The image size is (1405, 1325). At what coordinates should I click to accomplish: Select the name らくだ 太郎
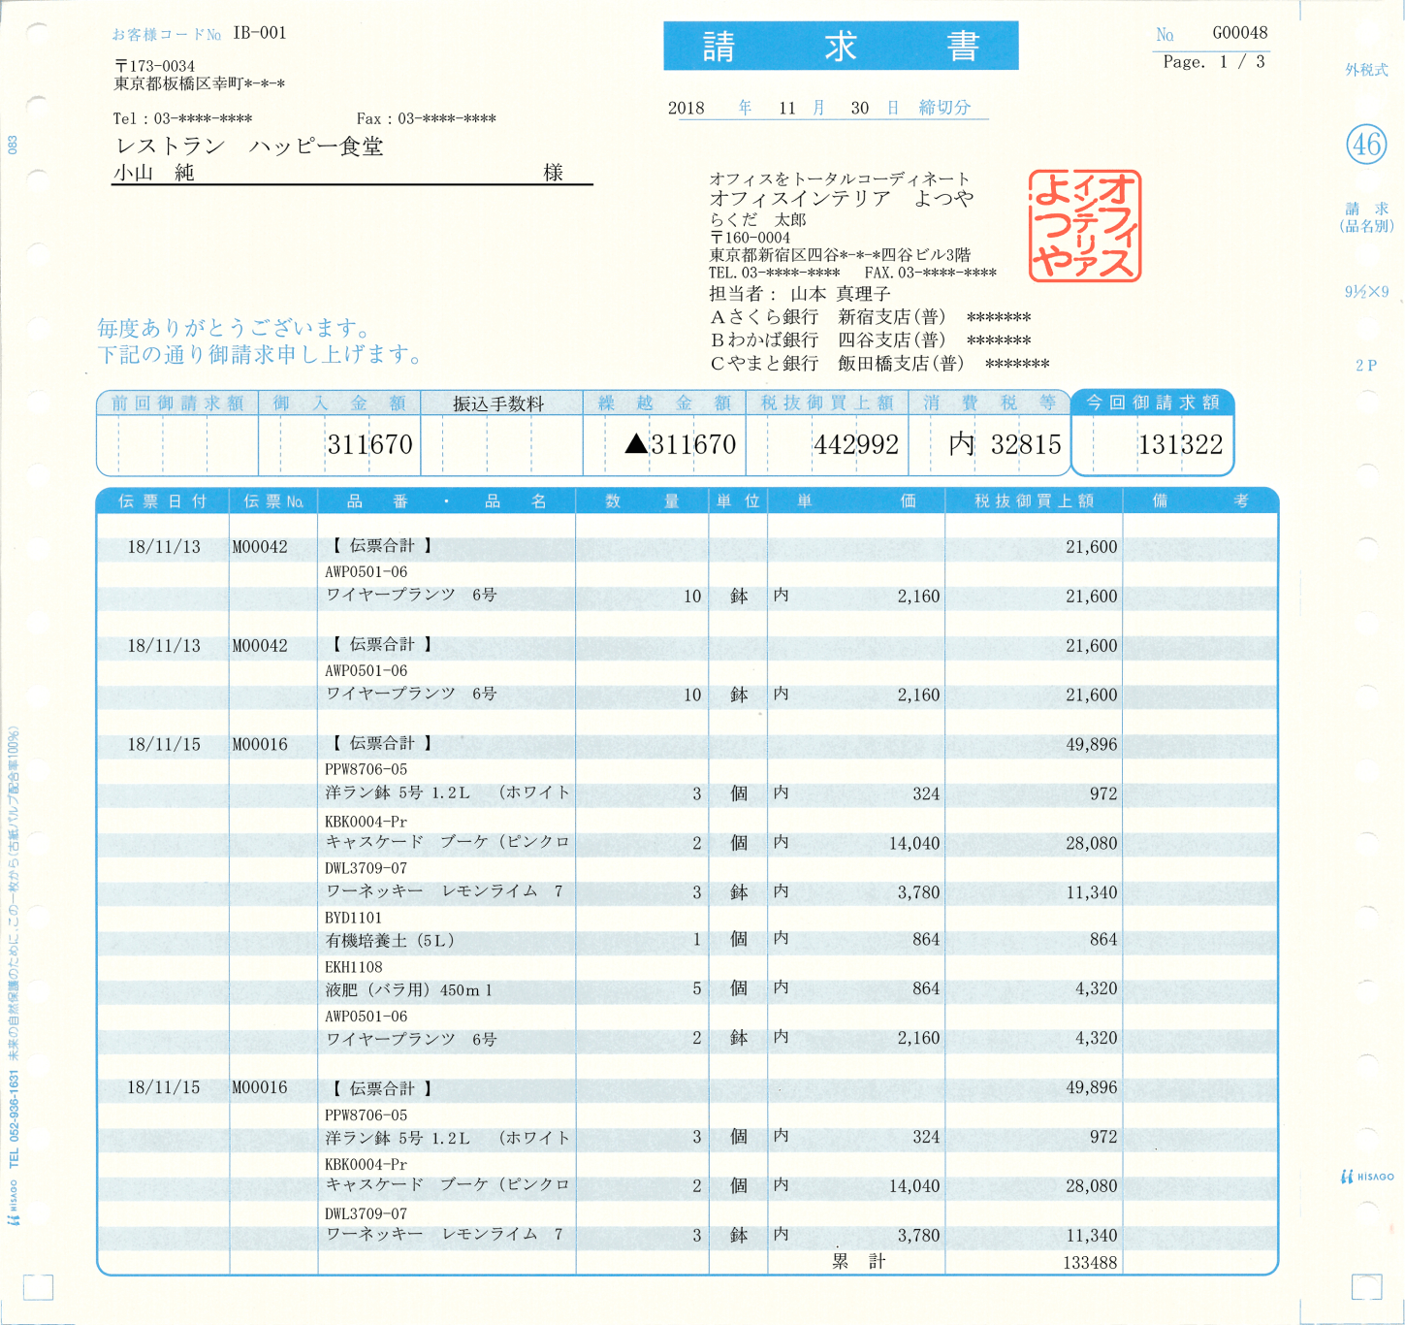(758, 220)
